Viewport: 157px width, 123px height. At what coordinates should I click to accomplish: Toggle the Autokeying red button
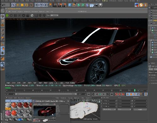(120, 94)
